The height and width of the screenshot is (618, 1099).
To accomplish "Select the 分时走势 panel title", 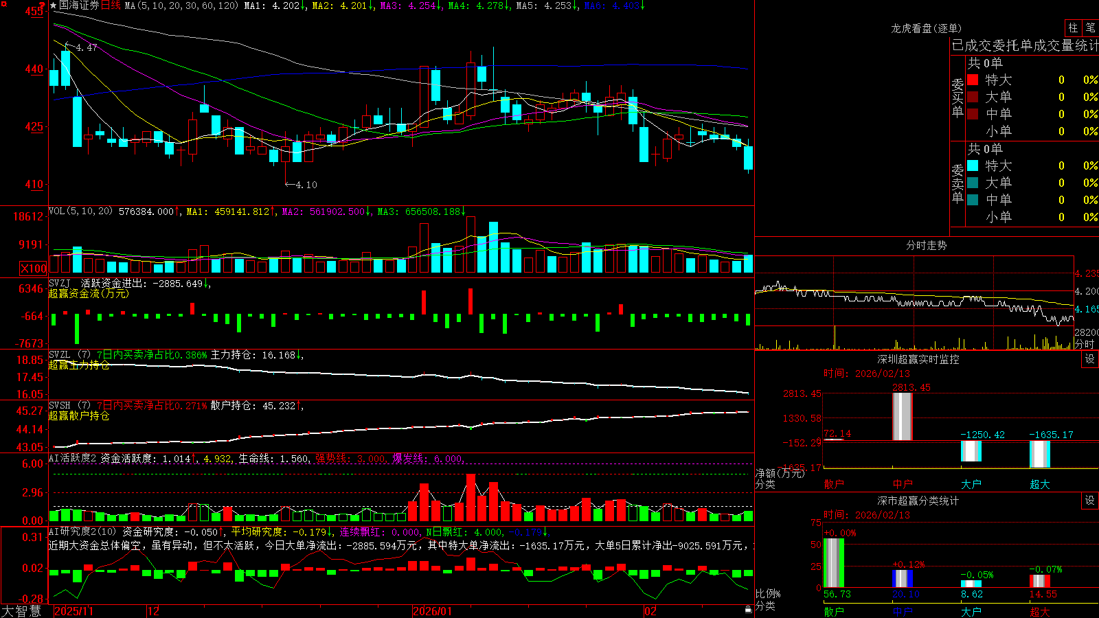I will pos(926,245).
